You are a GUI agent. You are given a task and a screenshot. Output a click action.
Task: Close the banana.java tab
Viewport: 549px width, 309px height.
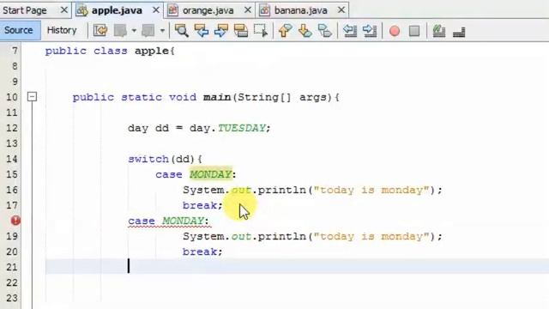coord(341,10)
